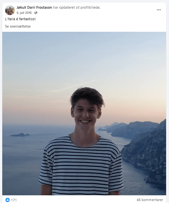
Task: Open the post timestamp 6. juli 2016
Action: pos(24,13)
